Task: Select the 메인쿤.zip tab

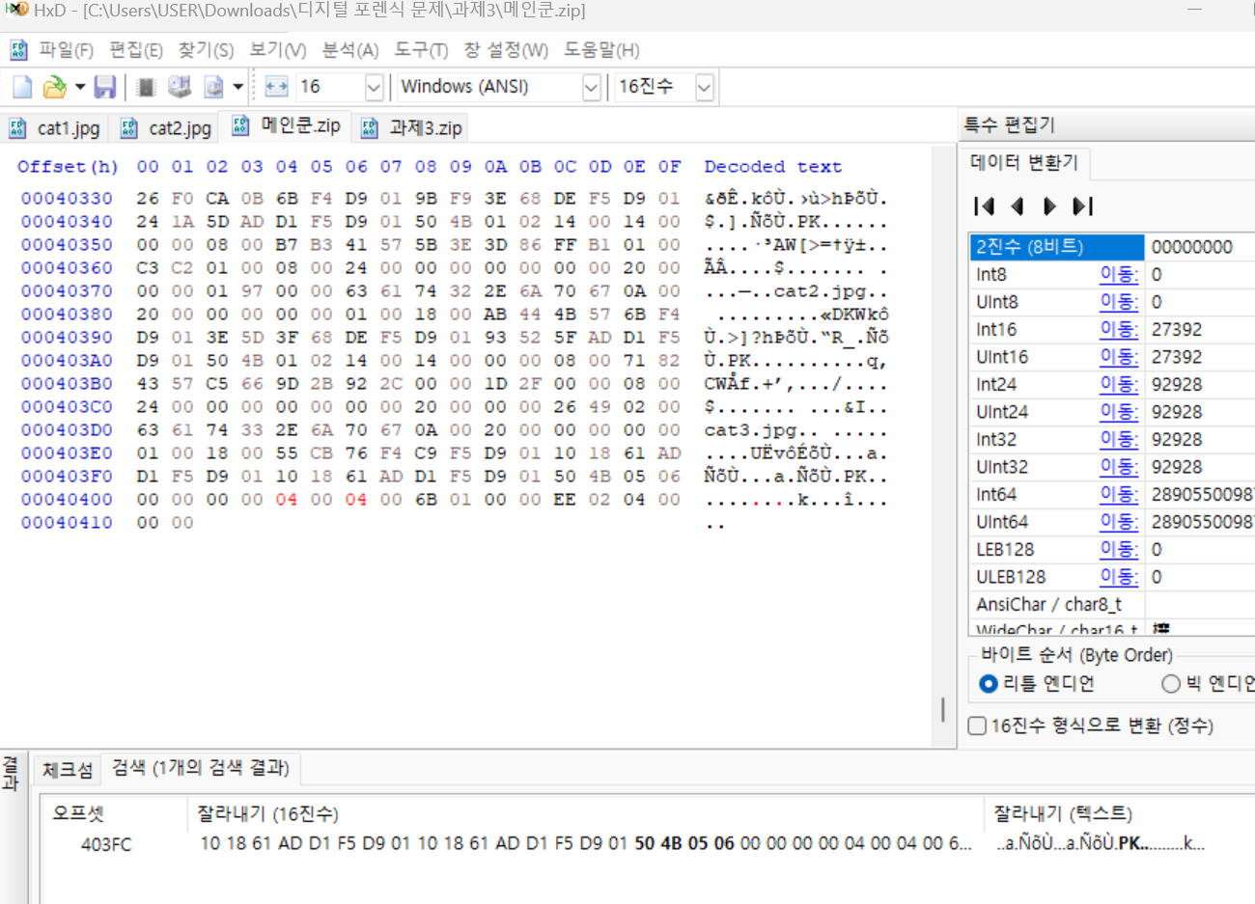Action: [286, 125]
